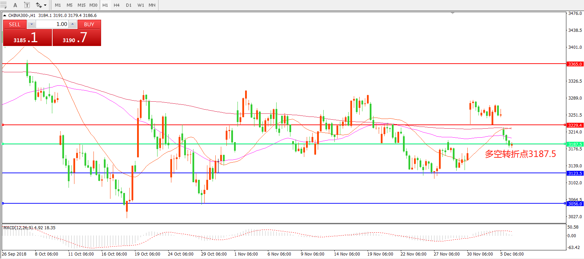Choose the W1 weekly timeframe
This screenshot has height=259, width=584.
click(141, 5)
